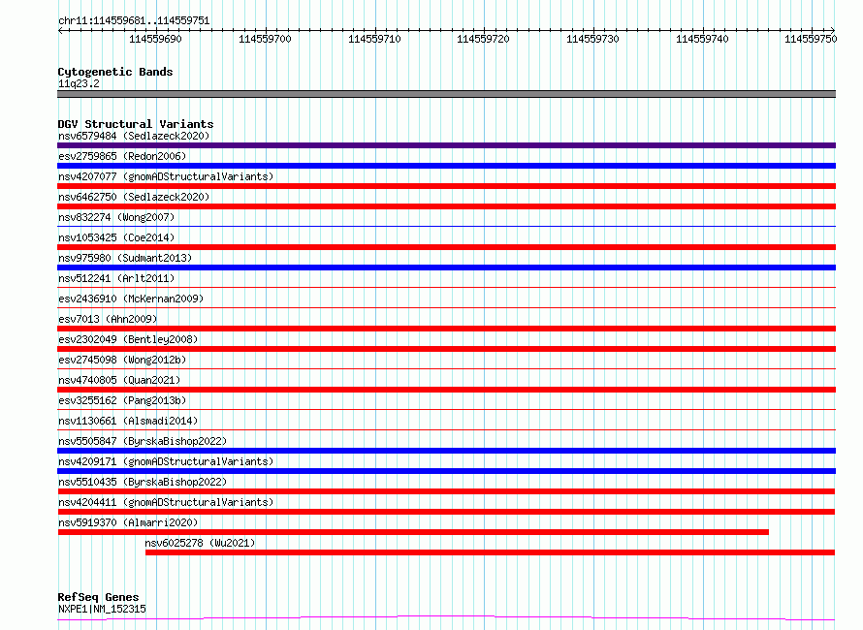This screenshot has height=630, width=863.
Task: Select variant esv2759865 (Redon2006) label
Action: pyautogui.click(x=122, y=156)
